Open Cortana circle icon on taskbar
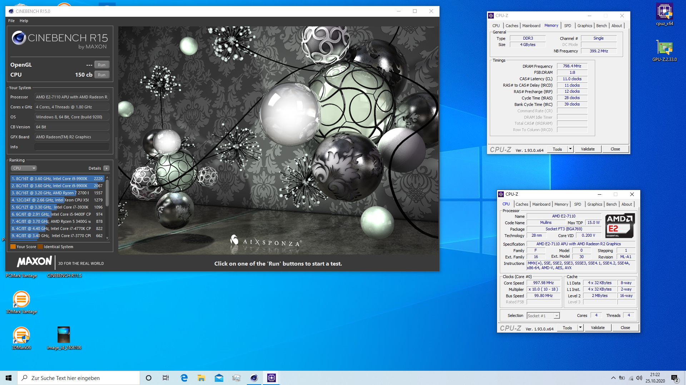 pos(149,378)
